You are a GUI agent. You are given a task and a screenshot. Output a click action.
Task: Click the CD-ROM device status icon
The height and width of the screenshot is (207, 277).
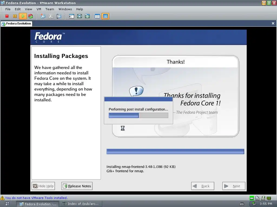coord(258,198)
